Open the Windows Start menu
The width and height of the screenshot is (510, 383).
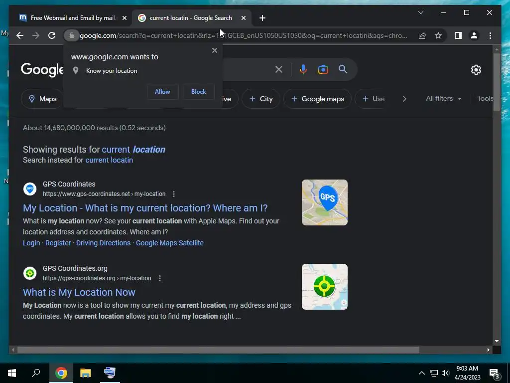click(12, 373)
